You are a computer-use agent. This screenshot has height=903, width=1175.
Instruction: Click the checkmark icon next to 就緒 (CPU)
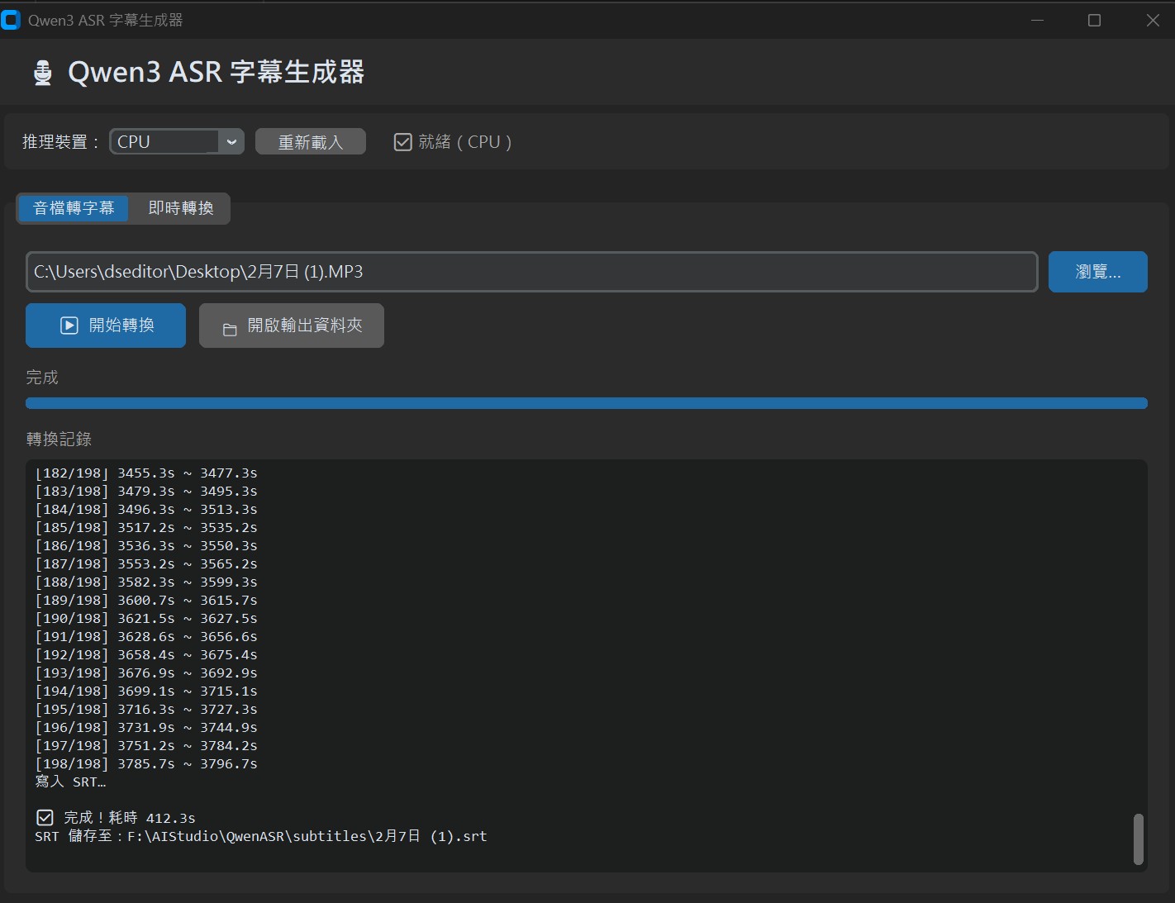(x=403, y=142)
